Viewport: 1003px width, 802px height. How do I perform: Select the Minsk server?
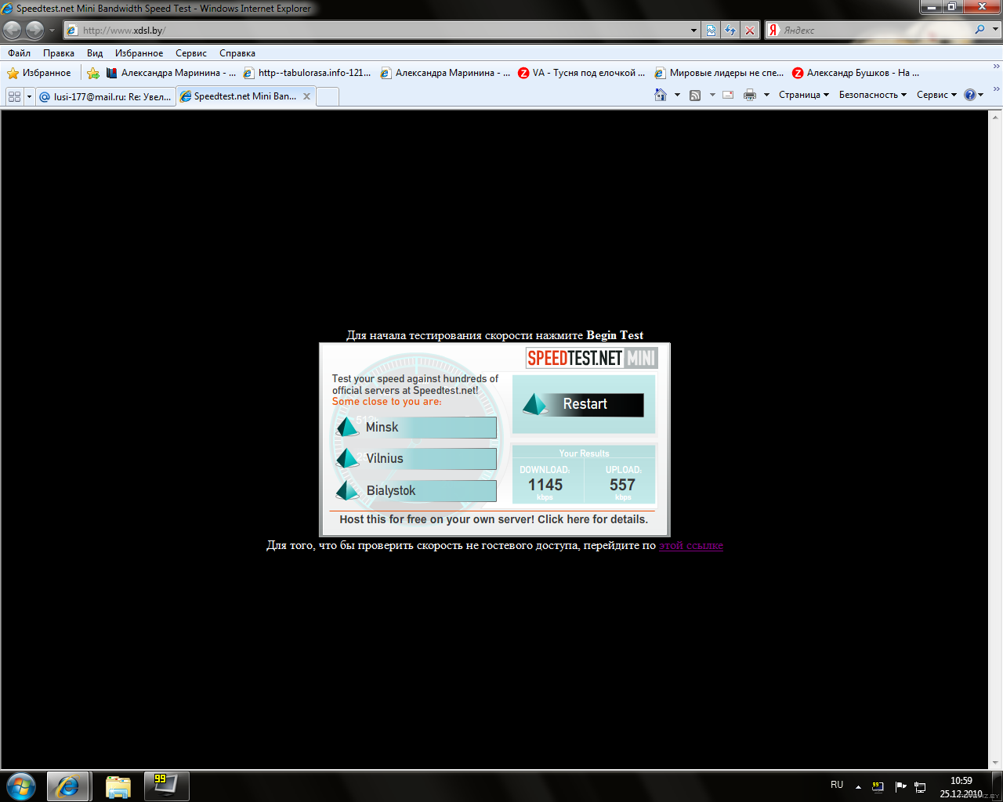tap(416, 428)
